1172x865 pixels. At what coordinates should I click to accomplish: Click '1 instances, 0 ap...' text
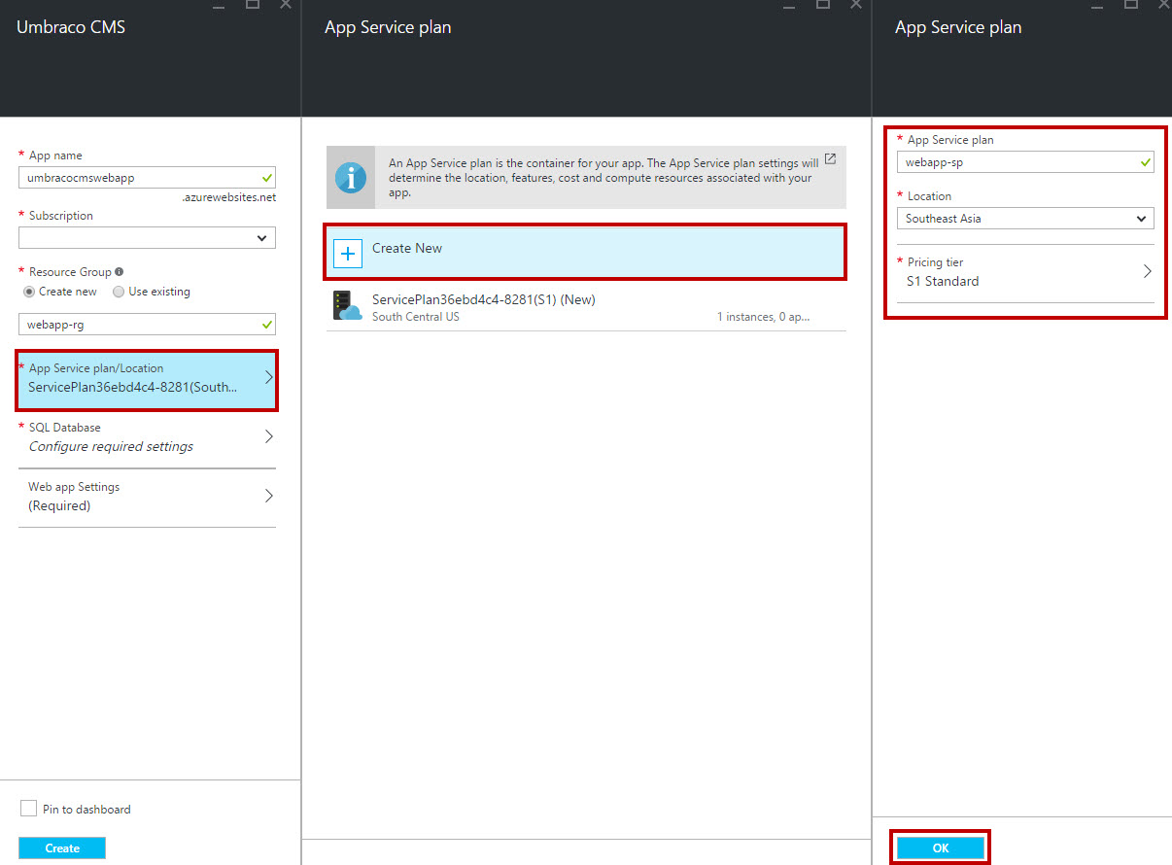763,317
